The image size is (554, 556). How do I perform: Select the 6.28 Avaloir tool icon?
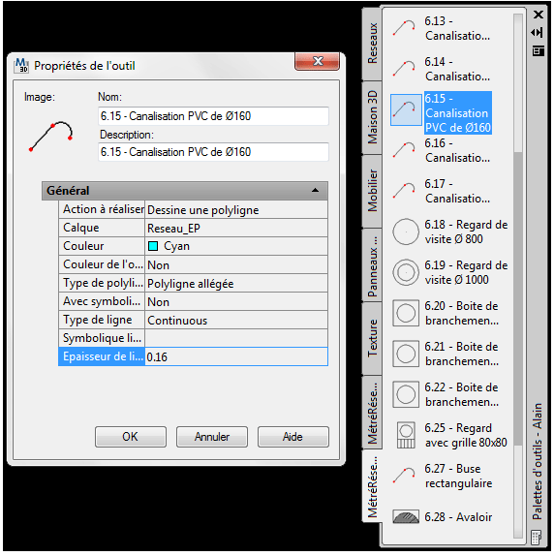(406, 516)
